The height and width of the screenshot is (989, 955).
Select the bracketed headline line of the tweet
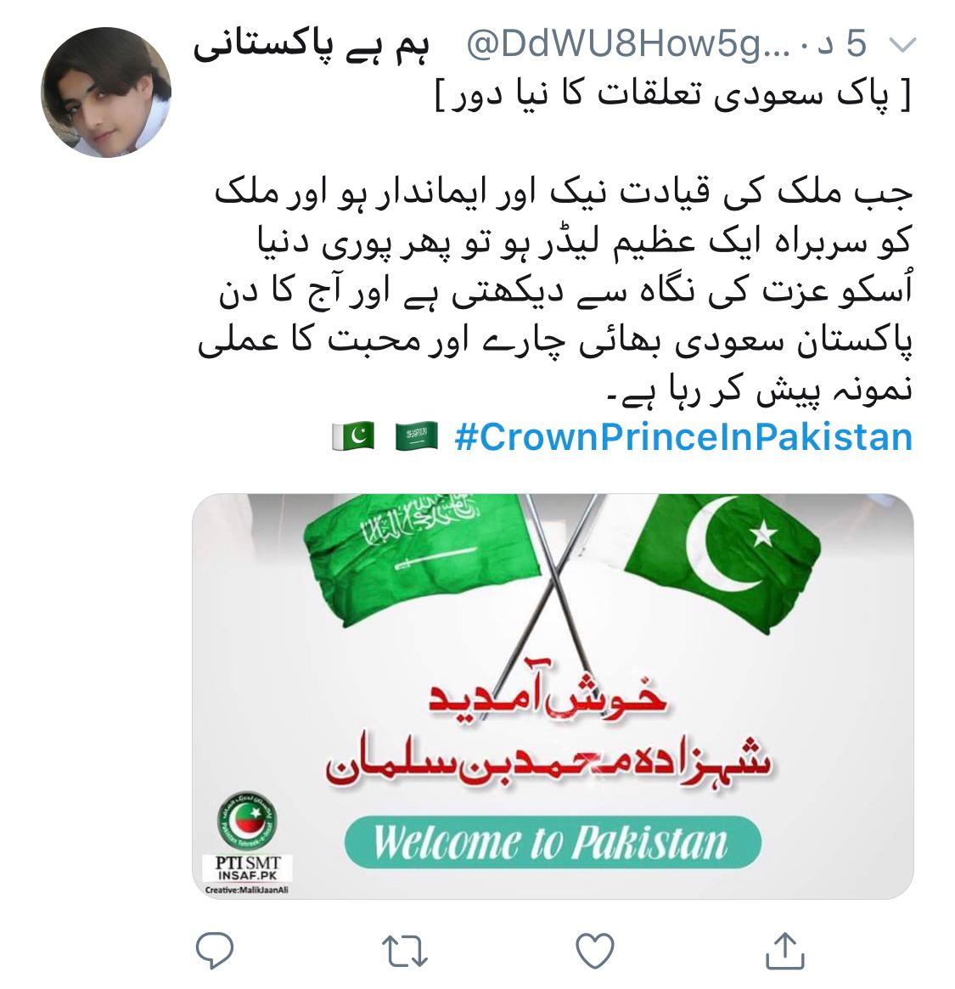674,95
